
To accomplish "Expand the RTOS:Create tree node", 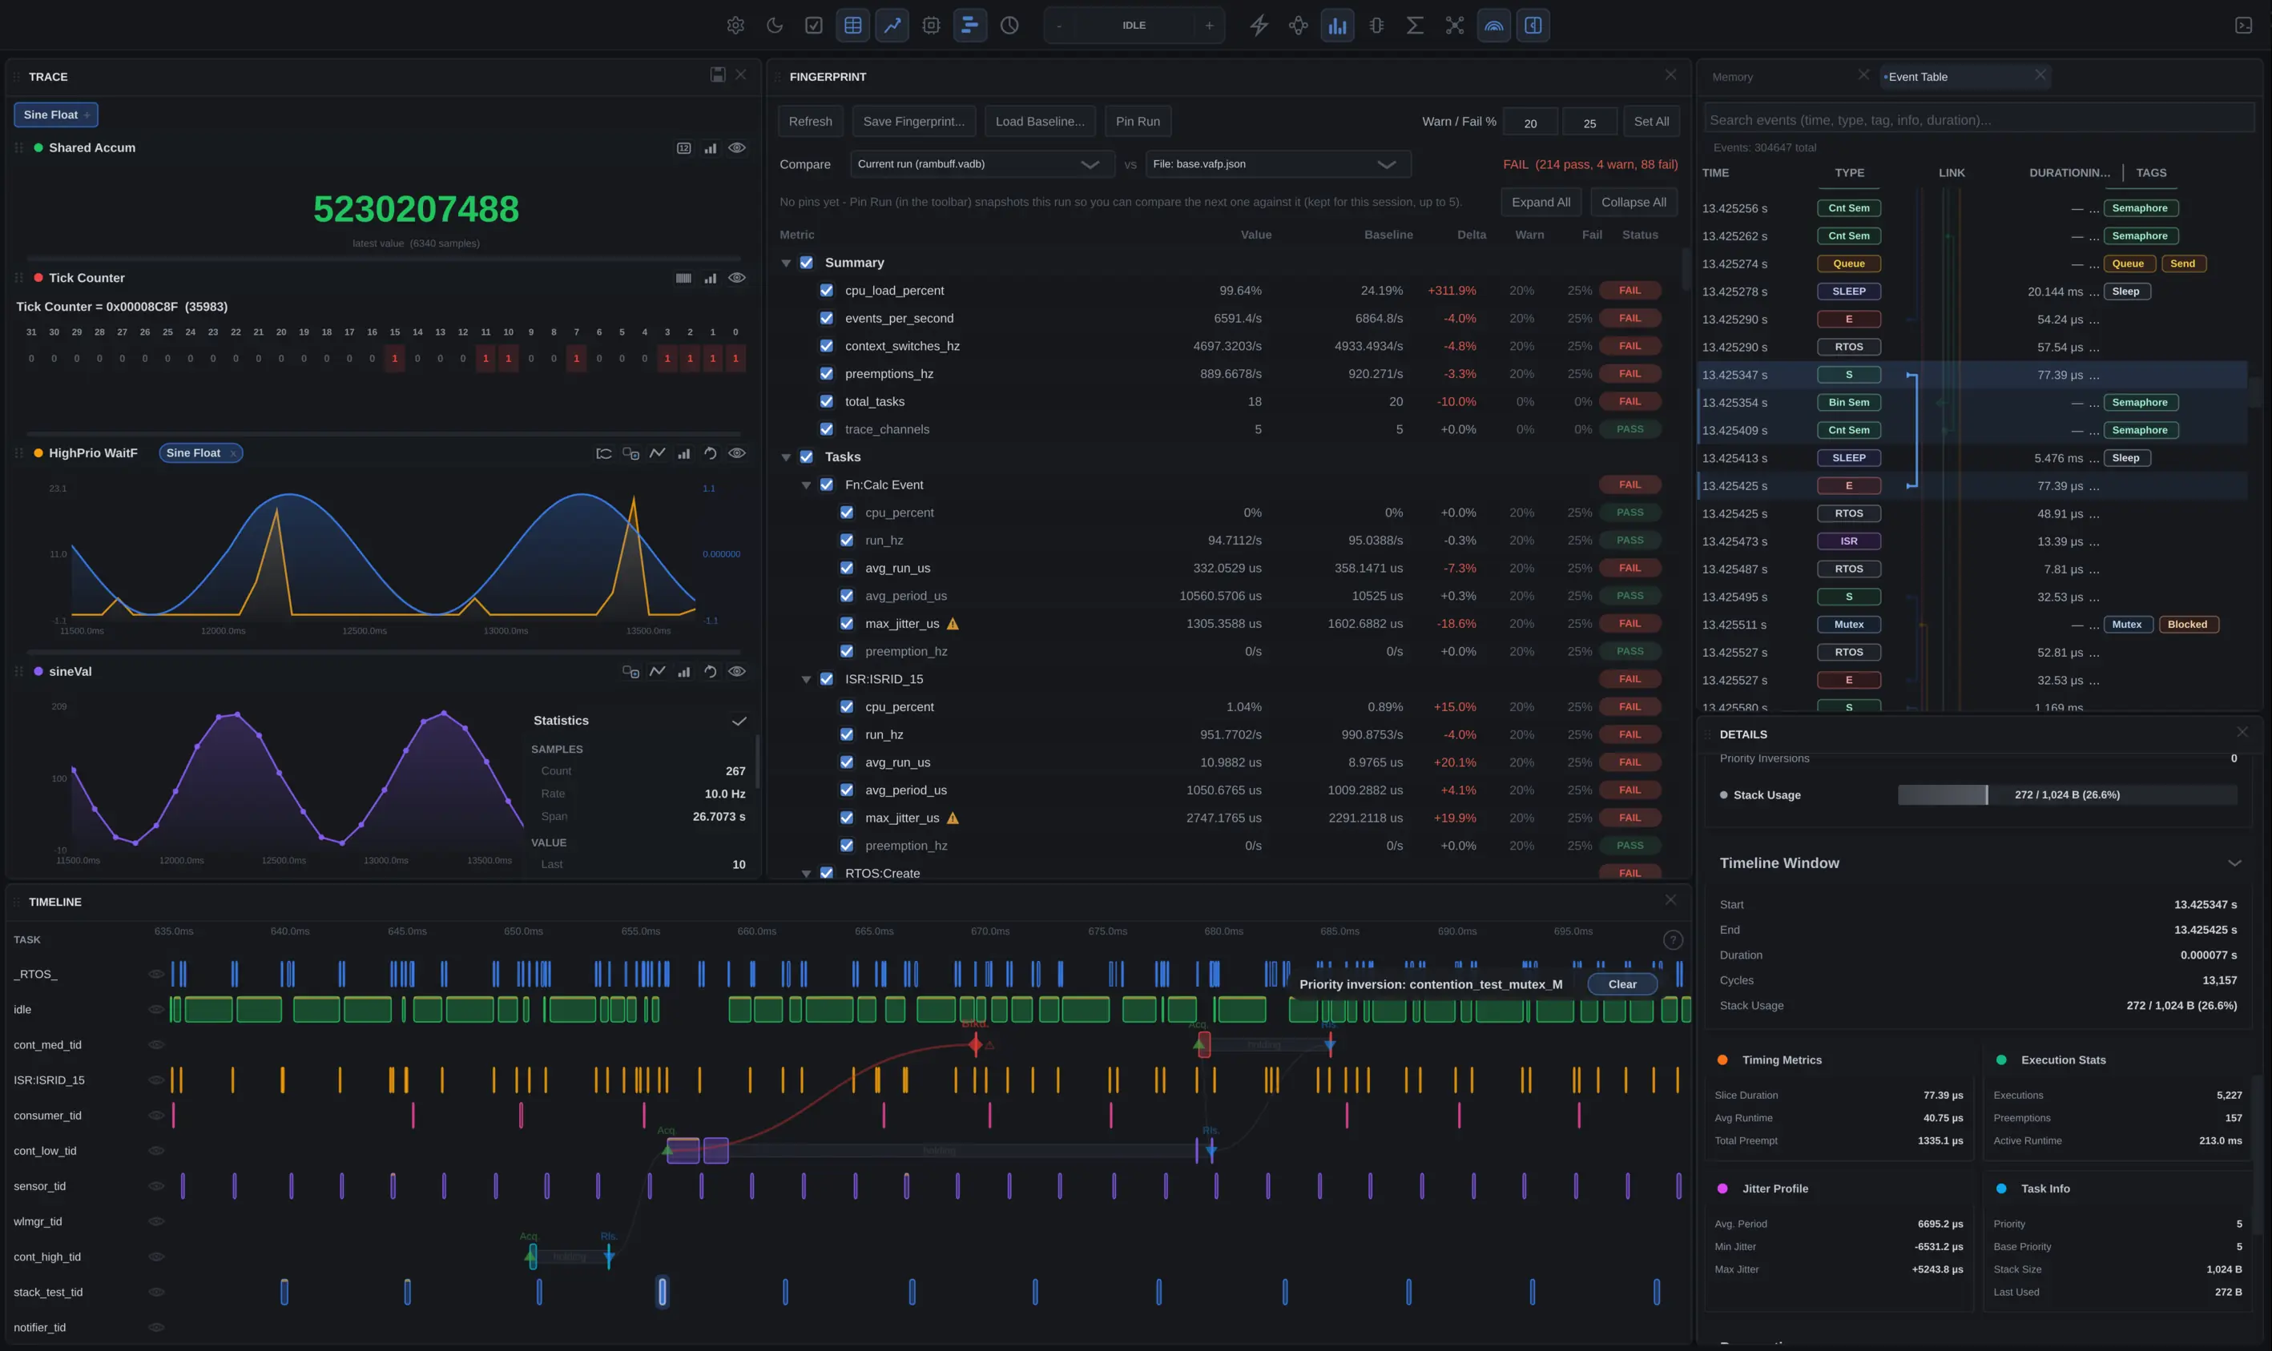I will [x=806, y=873].
